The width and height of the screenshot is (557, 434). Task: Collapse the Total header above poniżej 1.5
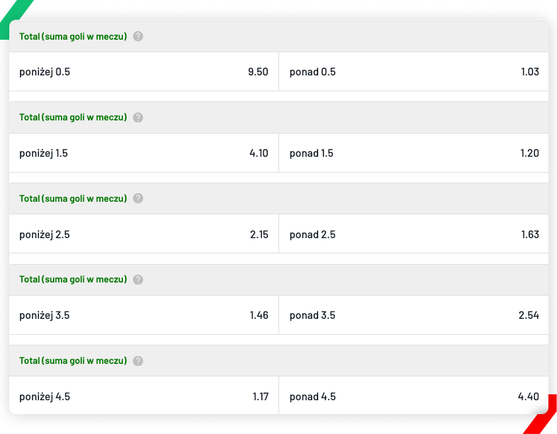click(x=279, y=118)
